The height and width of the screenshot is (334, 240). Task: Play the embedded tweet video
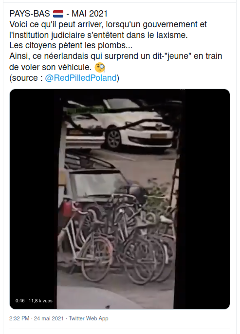[x=120, y=199]
